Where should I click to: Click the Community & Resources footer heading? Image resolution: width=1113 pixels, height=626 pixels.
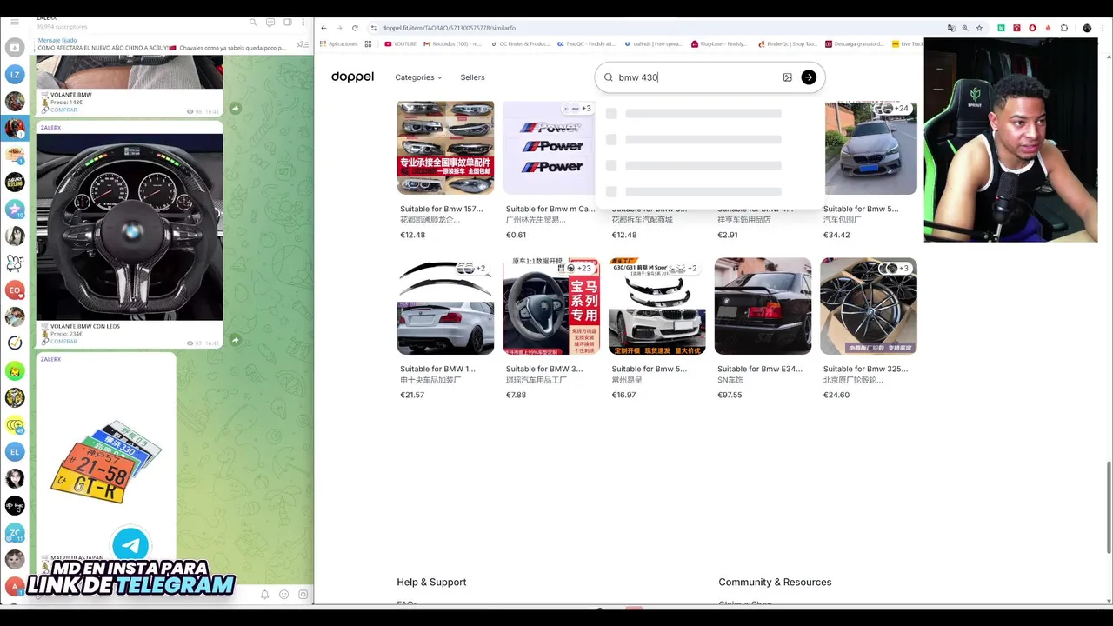[775, 582]
